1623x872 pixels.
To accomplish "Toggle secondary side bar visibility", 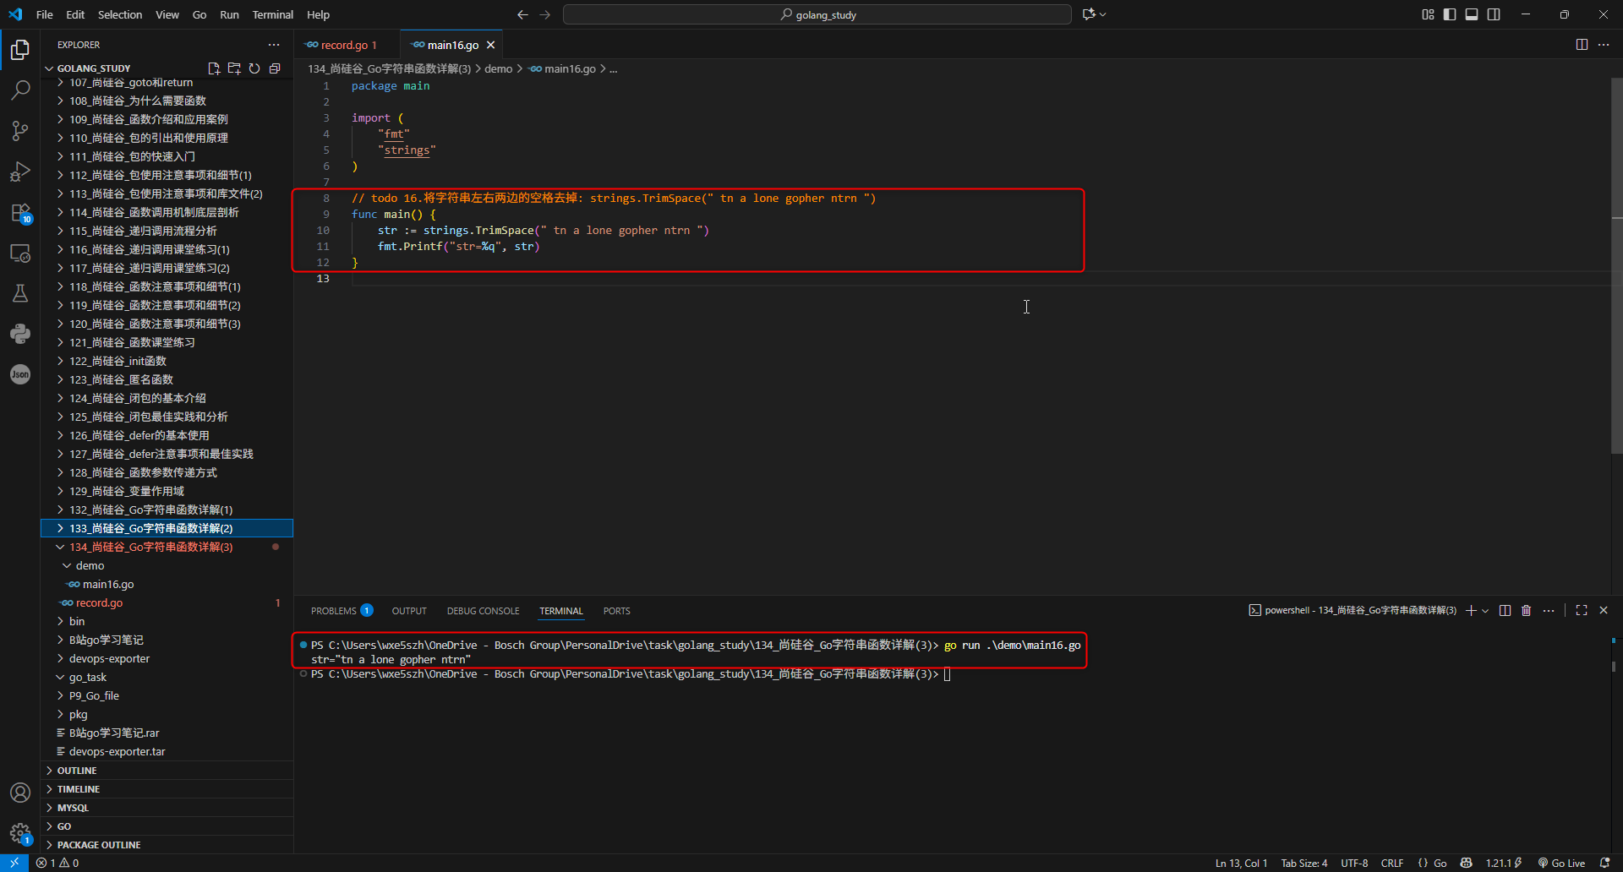I will pyautogui.click(x=1494, y=14).
